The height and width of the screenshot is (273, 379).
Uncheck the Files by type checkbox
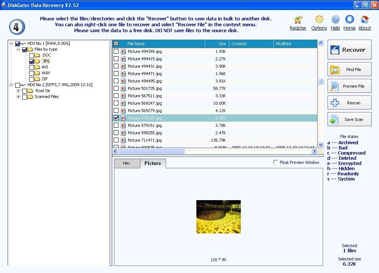[25, 50]
